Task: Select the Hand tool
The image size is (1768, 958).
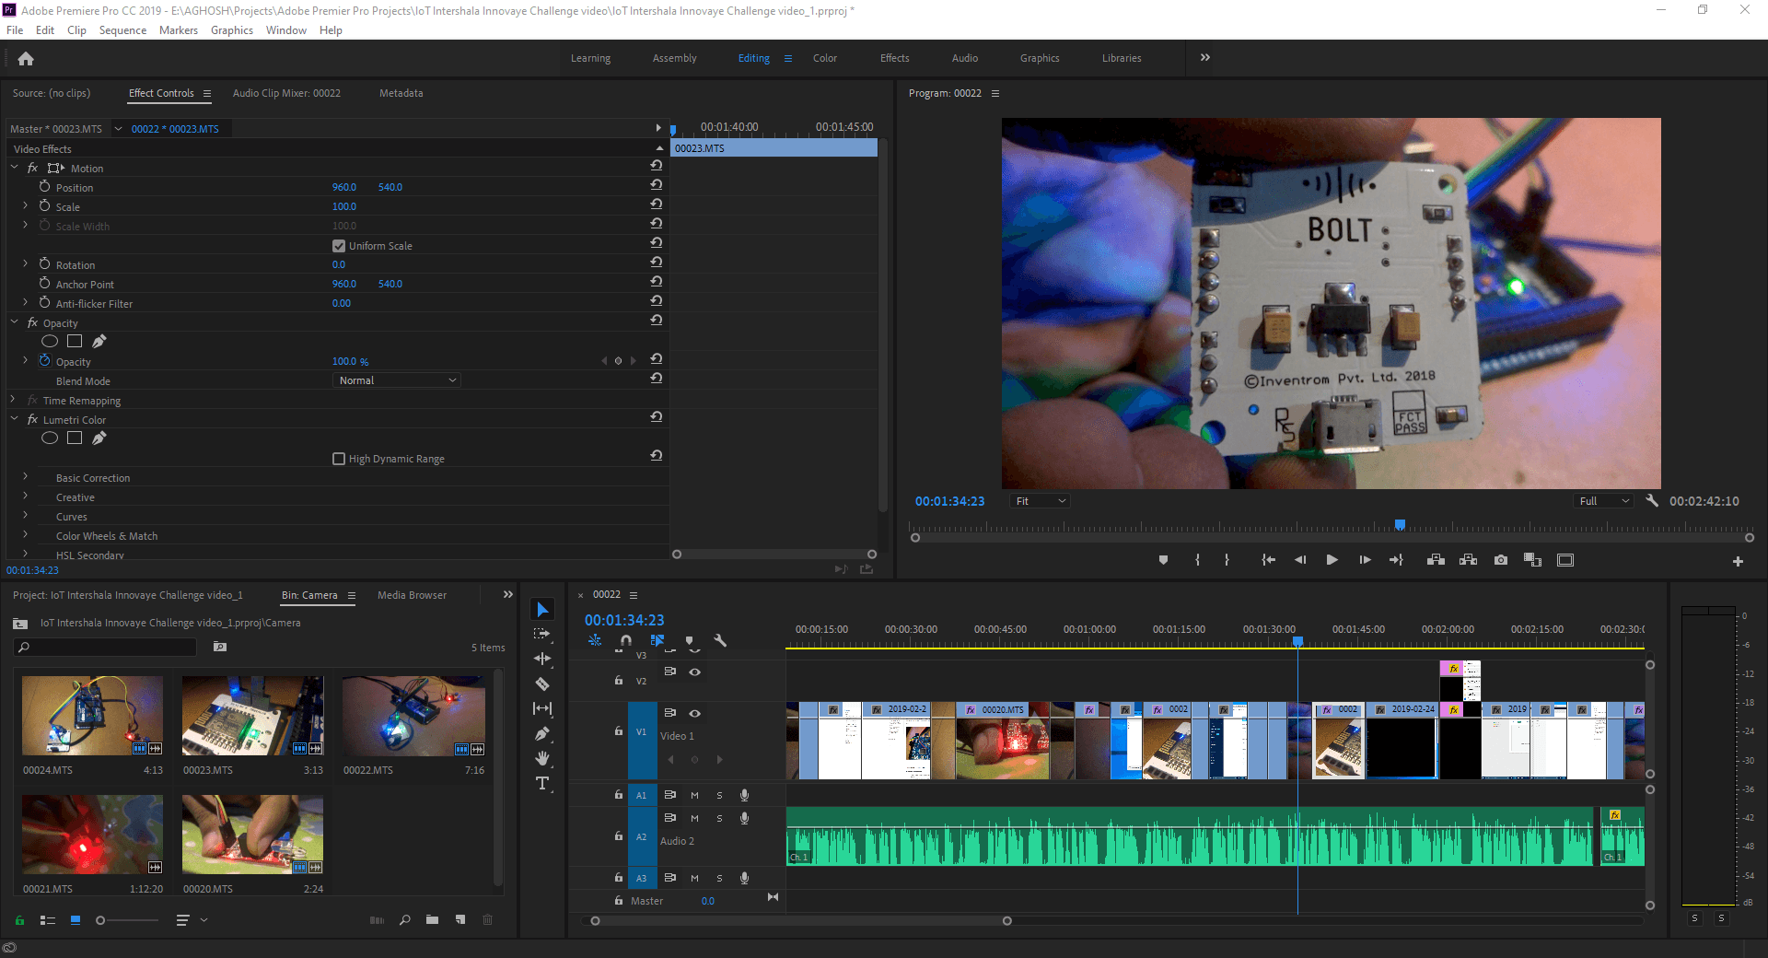Action: point(542,758)
